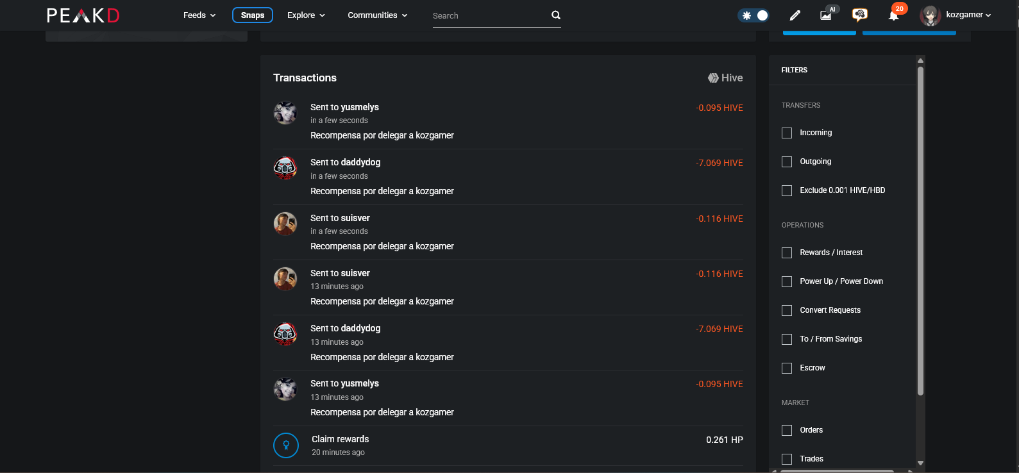Enable Exclude 0.001 HIVE/HBD filter
This screenshot has height=473, width=1019.
click(787, 190)
